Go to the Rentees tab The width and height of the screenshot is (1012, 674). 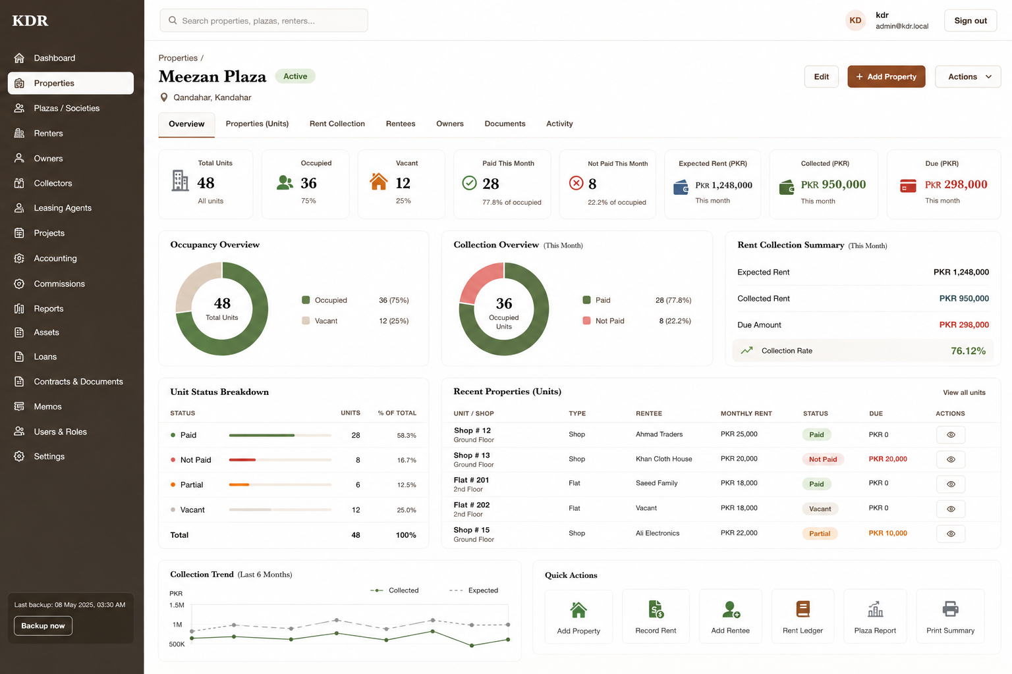pos(401,124)
